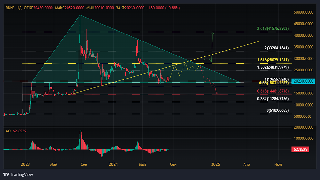Click the 45000.0000 price axis label

(x=303, y=24)
